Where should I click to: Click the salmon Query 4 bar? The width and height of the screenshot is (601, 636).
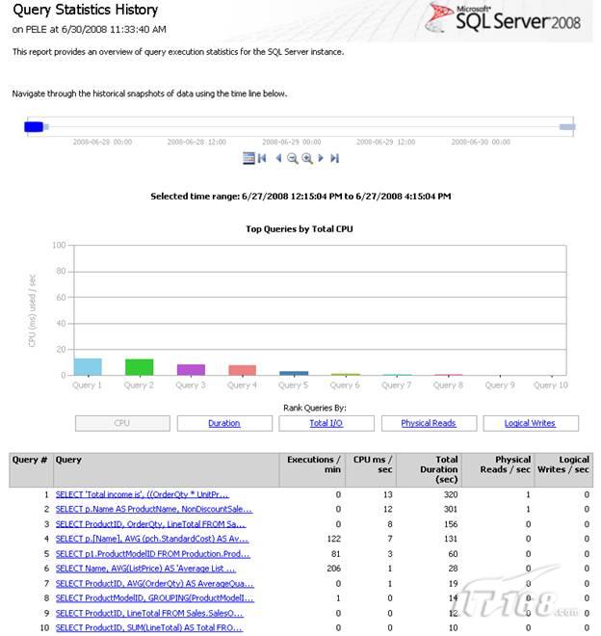[243, 370]
